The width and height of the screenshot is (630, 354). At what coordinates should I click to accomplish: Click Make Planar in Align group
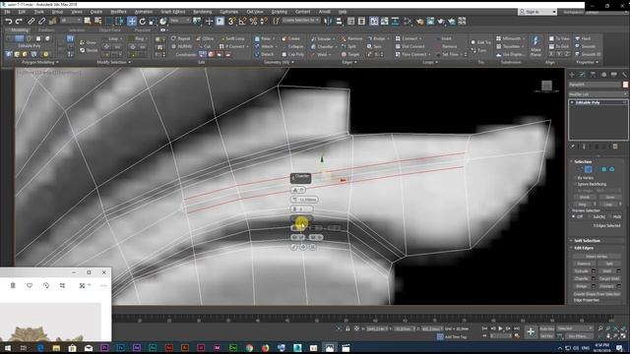pyautogui.click(x=535, y=45)
